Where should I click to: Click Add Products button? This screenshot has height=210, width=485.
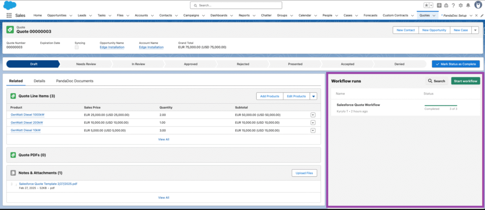click(269, 96)
